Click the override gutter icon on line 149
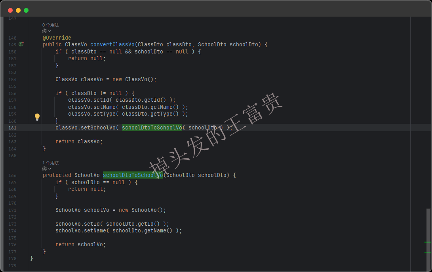Screen dimensions: 432x272 point(21,44)
